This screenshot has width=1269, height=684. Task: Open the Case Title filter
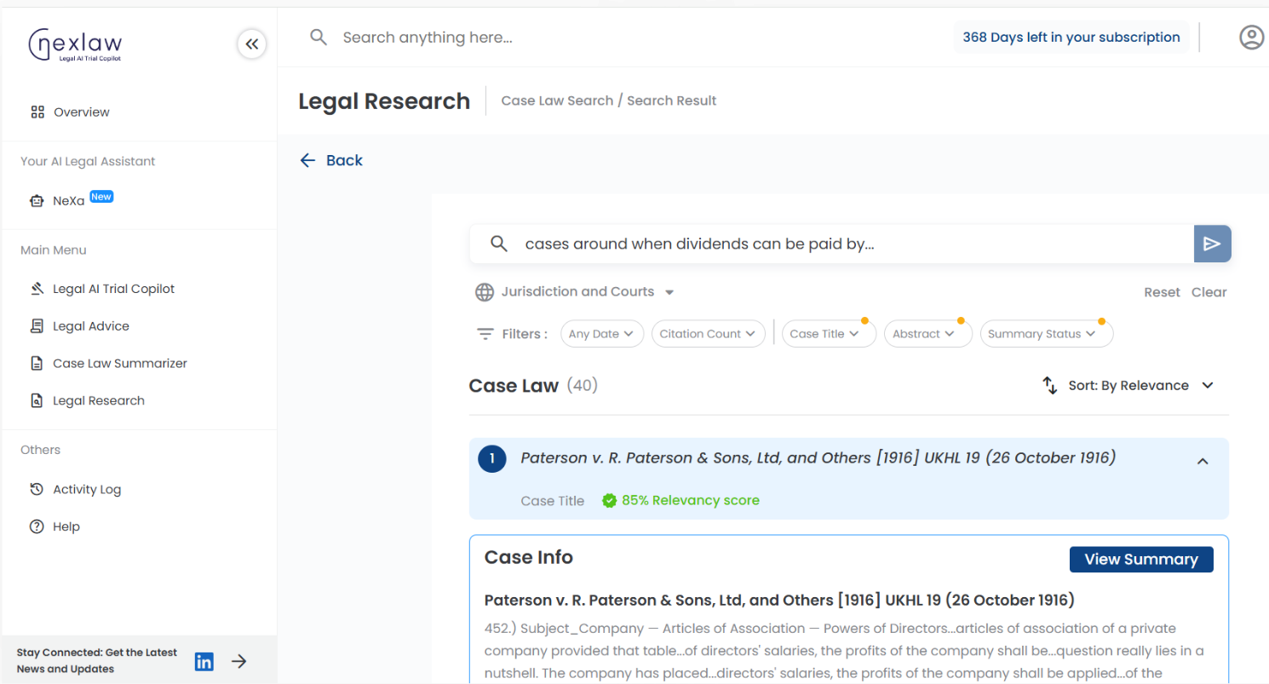click(x=828, y=334)
